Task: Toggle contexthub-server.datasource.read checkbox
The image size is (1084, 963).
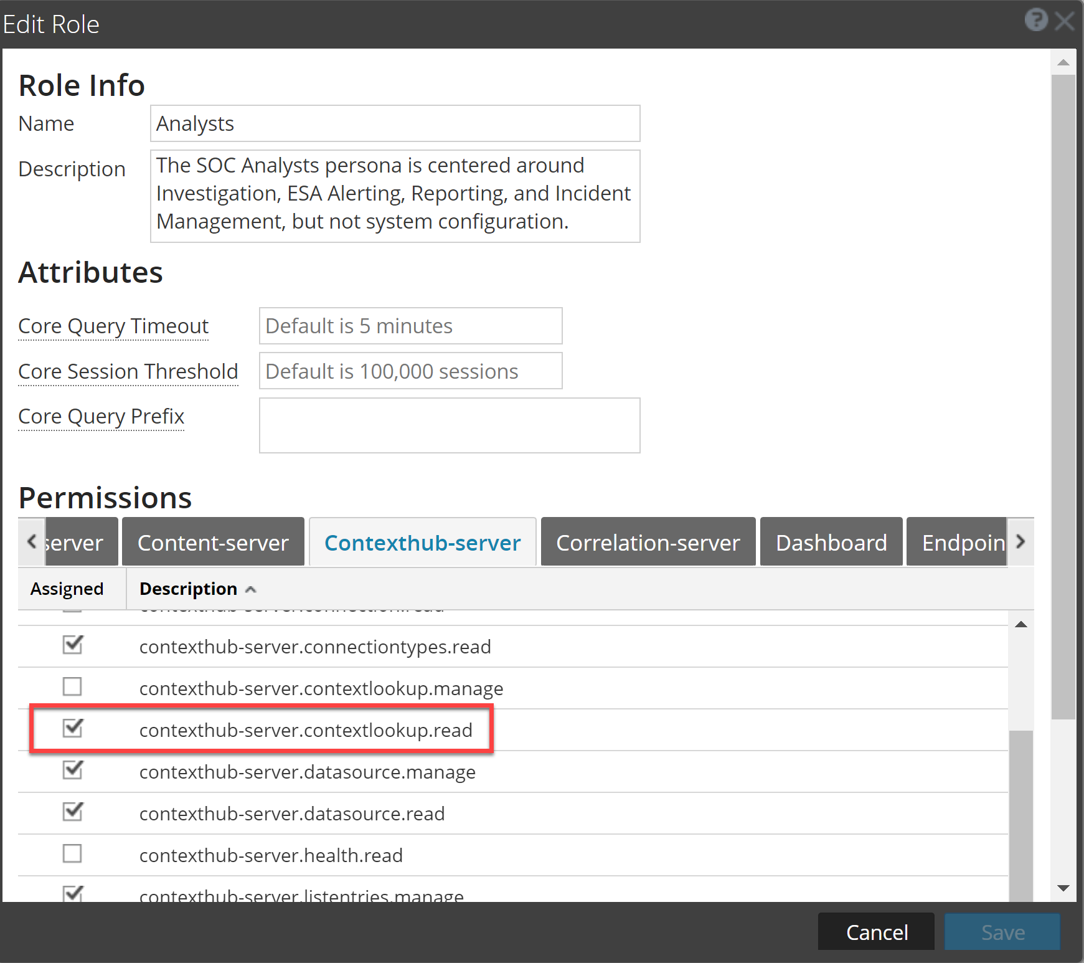Action: tap(72, 812)
